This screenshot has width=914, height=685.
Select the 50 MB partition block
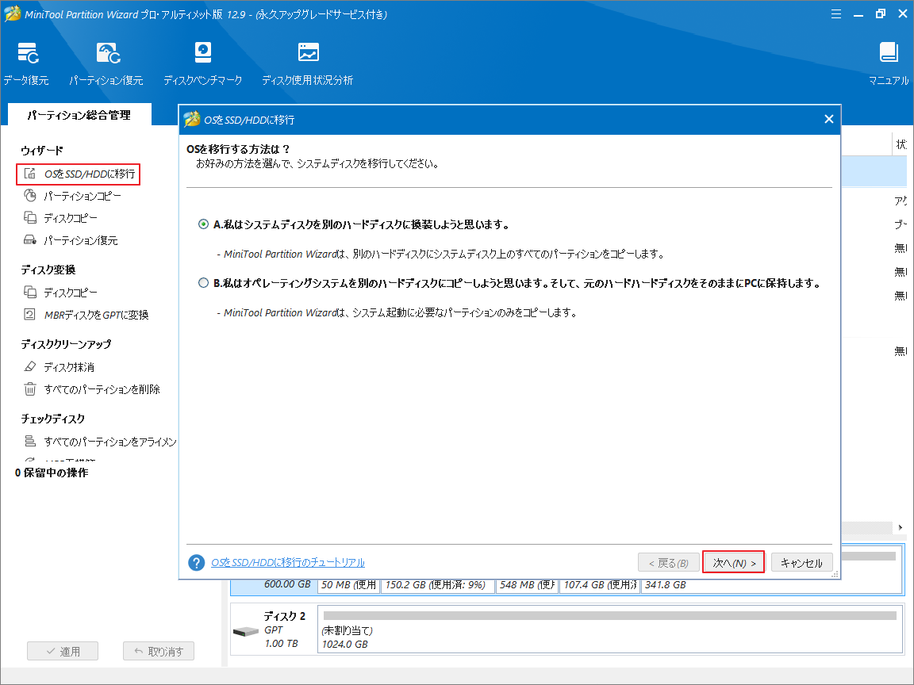click(348, 585)
